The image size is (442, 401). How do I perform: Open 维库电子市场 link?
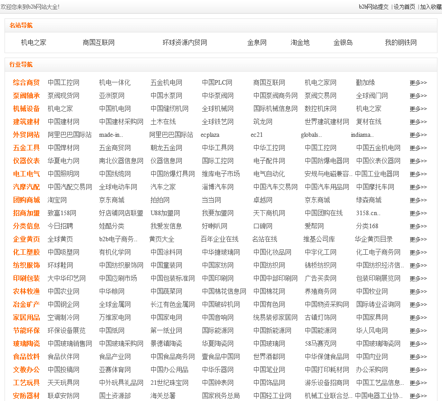coord(221,174)
